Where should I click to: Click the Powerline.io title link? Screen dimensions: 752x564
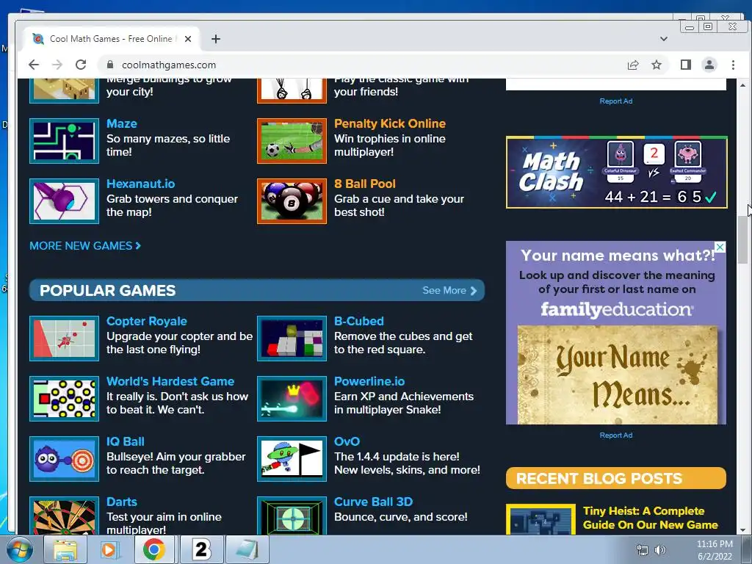(369, 381)
